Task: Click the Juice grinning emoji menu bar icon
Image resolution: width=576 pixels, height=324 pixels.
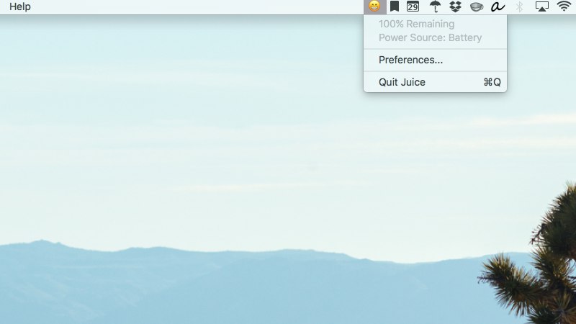Action: 374,6
